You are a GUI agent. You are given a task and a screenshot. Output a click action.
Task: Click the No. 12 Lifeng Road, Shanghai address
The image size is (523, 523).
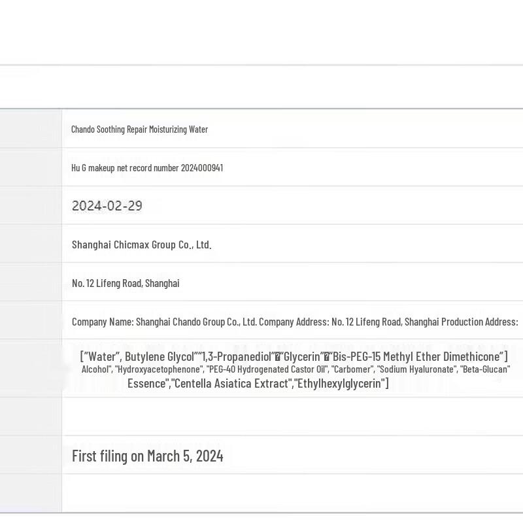pyautogui.click(x=126, y=283)
